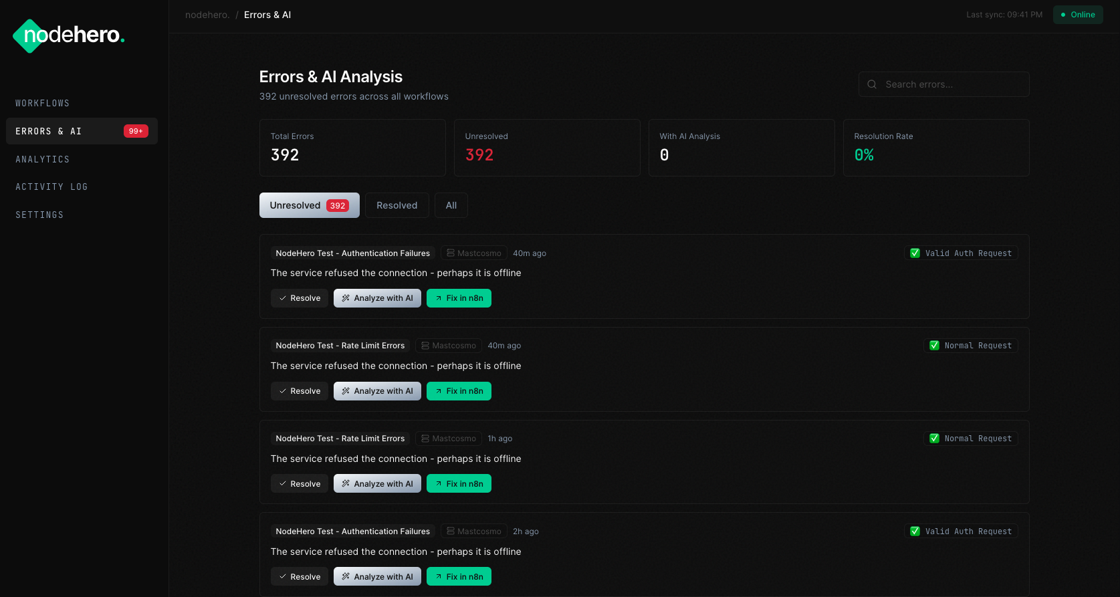This screenshot has height=597, width=1120.
Task: Click the Errors & AI Analysis heading
Action: (331, 77)
